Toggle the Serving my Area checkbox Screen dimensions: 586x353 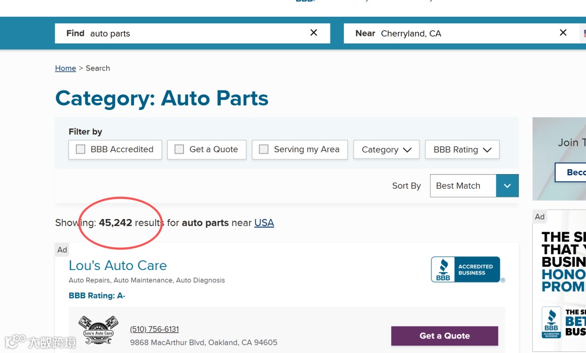coord(264,150)
